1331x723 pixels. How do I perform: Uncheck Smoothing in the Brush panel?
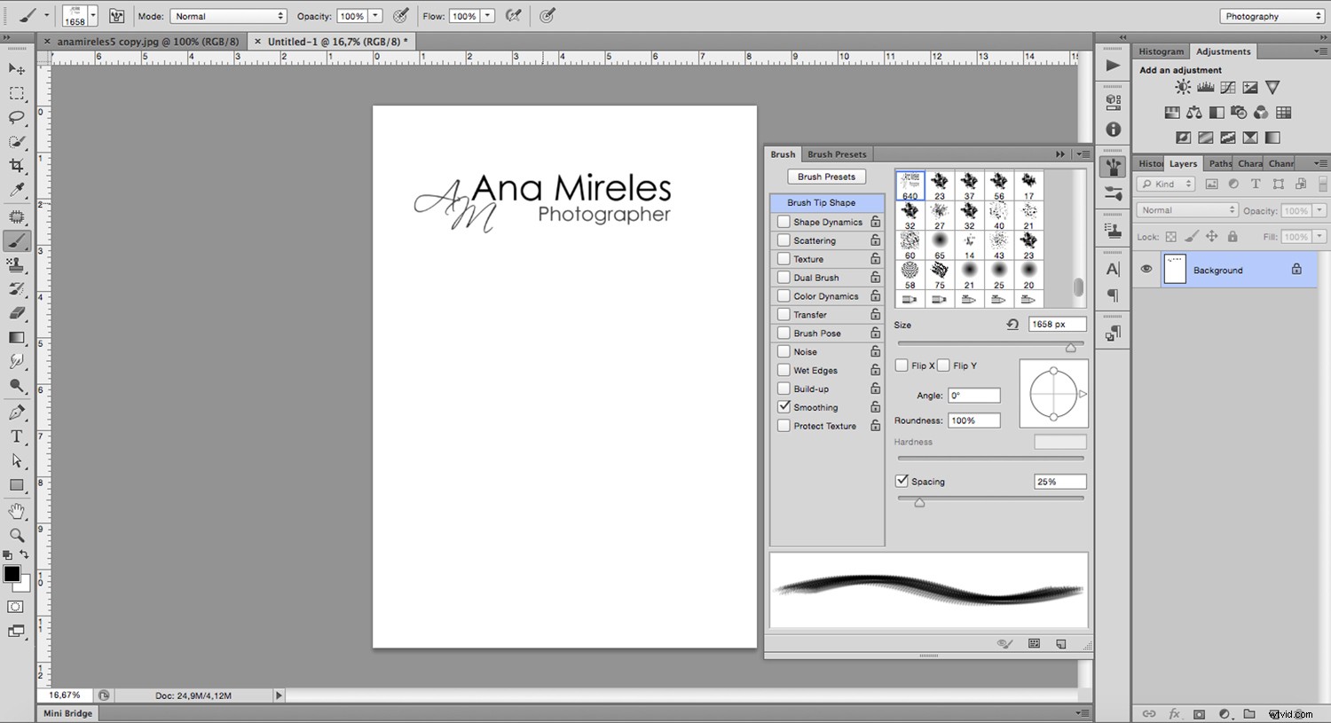(x=784, y=406)
